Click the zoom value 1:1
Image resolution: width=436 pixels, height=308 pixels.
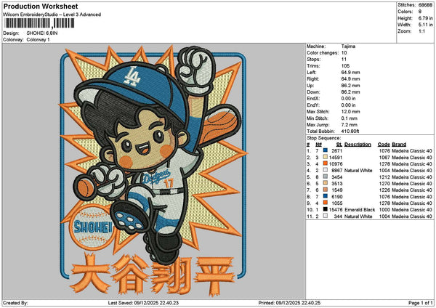coord(421,31)
